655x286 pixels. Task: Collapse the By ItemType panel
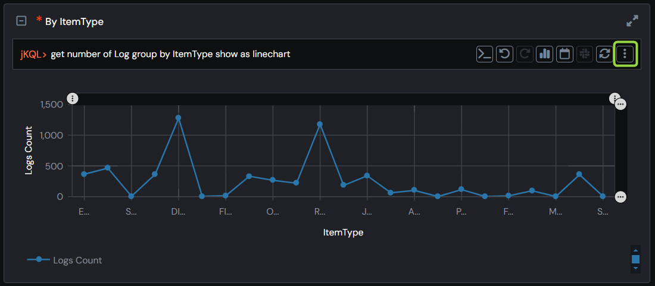pyautogui.click(x=21, y=21)
